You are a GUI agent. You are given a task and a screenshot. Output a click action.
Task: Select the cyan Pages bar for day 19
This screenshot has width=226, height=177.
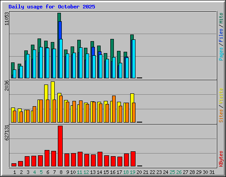pos(134,59)
